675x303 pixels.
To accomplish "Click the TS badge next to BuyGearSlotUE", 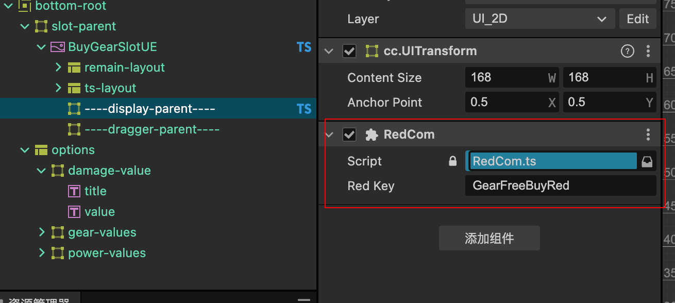I will click(x=304, y=47).
